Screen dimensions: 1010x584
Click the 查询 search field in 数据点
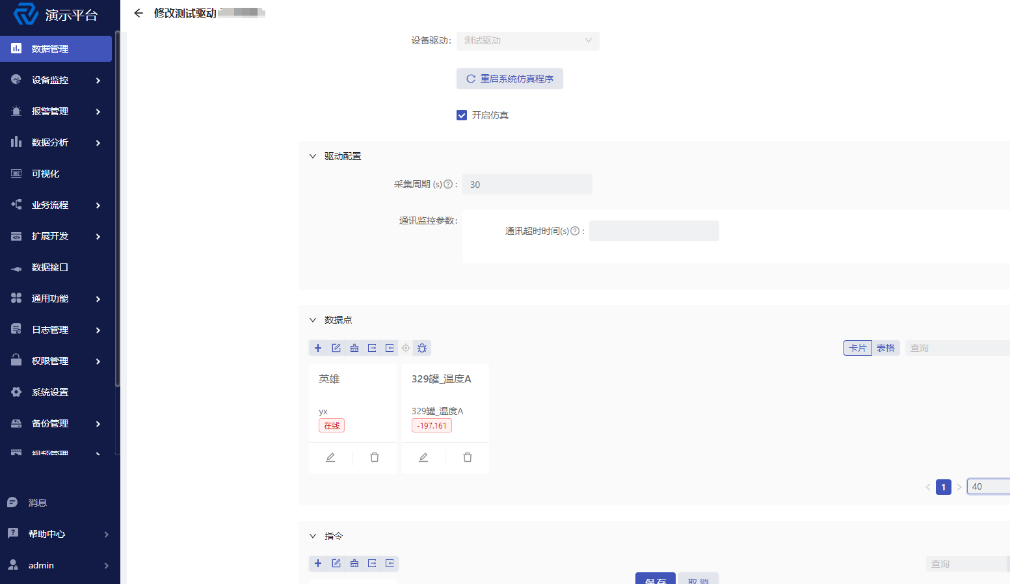tap(957, 348)
